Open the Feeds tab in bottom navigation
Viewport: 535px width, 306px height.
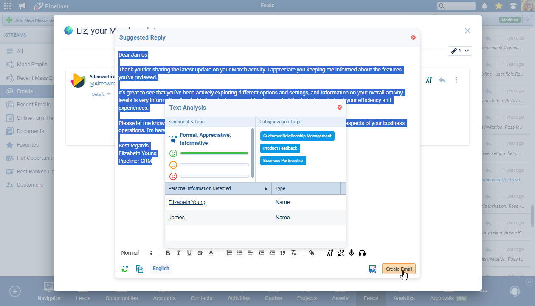371,298
